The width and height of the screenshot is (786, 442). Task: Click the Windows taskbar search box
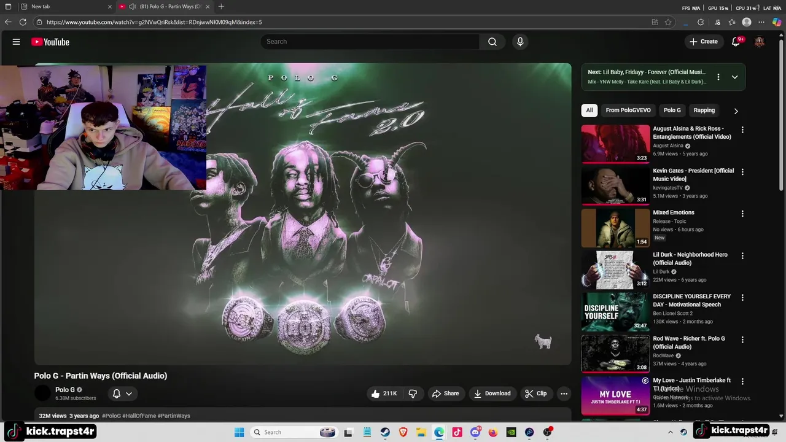click(x=294, y=432)
